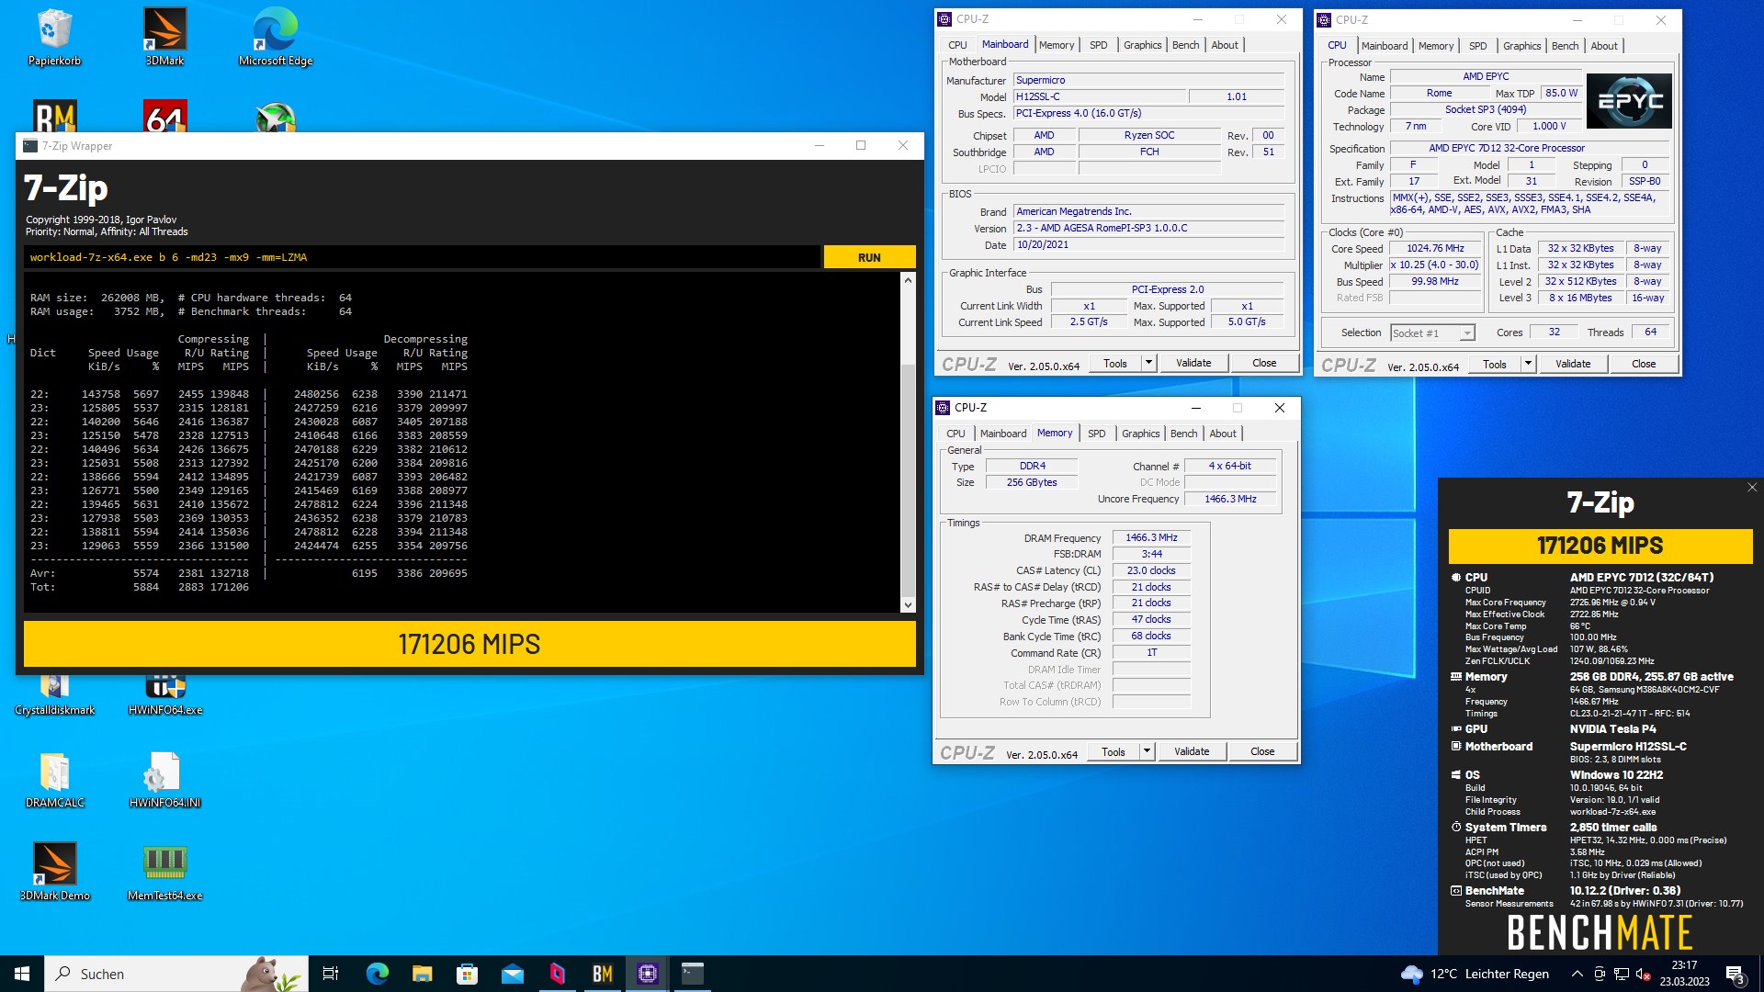Click the Supermicro manufacturer field
This screenshot has height=992, width=1764.
[1148, 80]
